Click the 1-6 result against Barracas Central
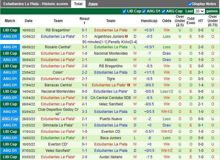 (x=85, y=85)
